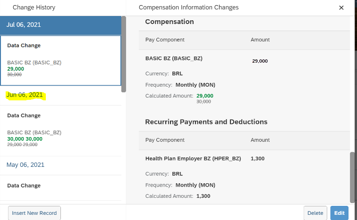
Task: Select the highlighted Jun 06, 2021 entry
Action: [x=25, y=95]
